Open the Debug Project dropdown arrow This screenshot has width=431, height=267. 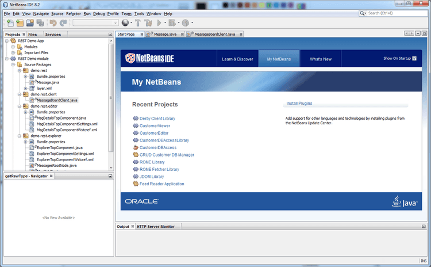tap(179, 23)
